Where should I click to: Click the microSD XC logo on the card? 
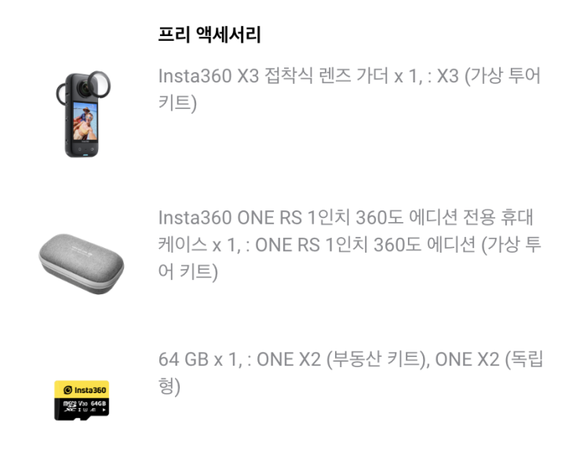70,406
